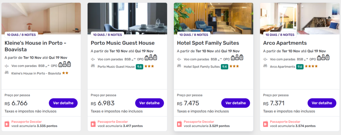
Task: Click Passaporte Decolar icon on Kleine's House card
Action: 7,124
